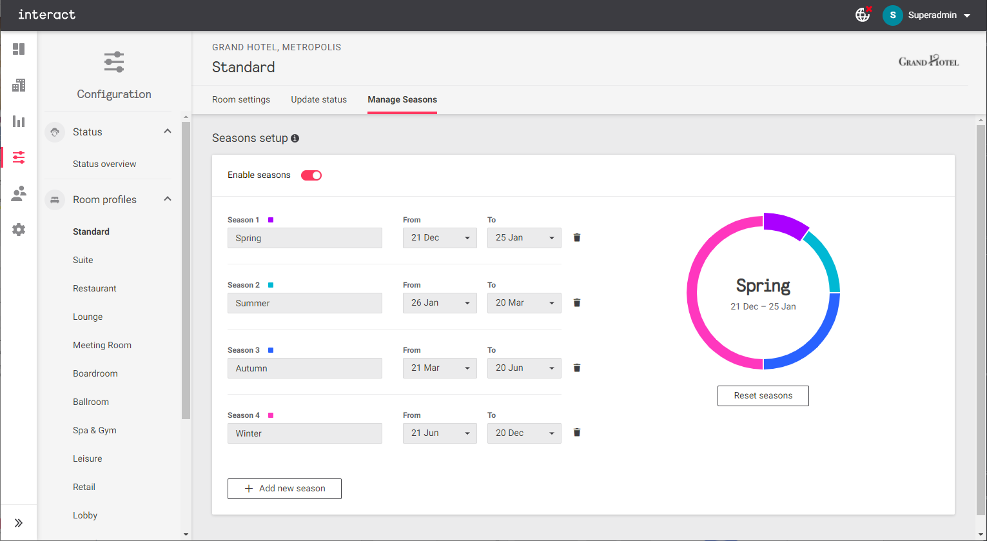Select the Ballroom profile
The width and height of the screenshot is (987, 541).
tap(91, 402)
